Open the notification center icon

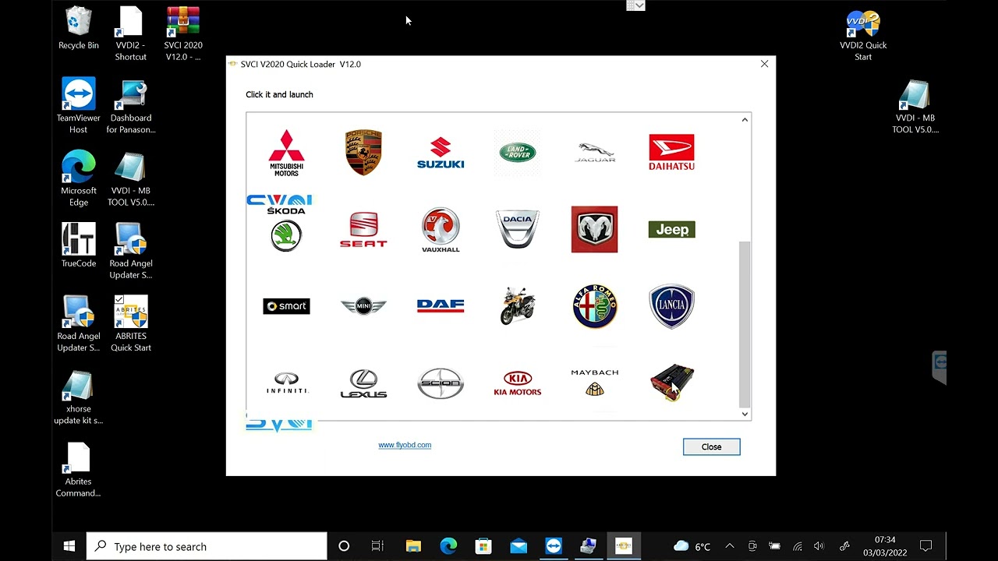pyautogui.click(x=925, y=546)
